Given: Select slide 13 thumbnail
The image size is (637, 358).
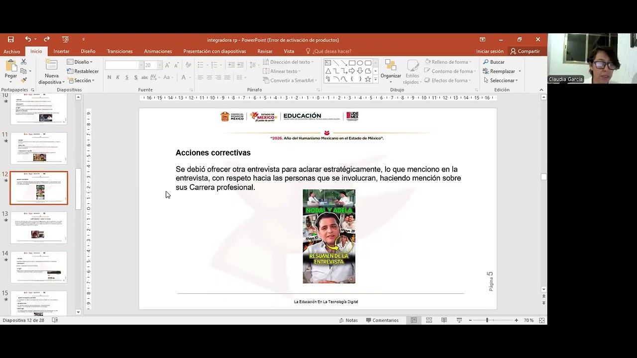Looking at the screenshot, I should point(39,228).
